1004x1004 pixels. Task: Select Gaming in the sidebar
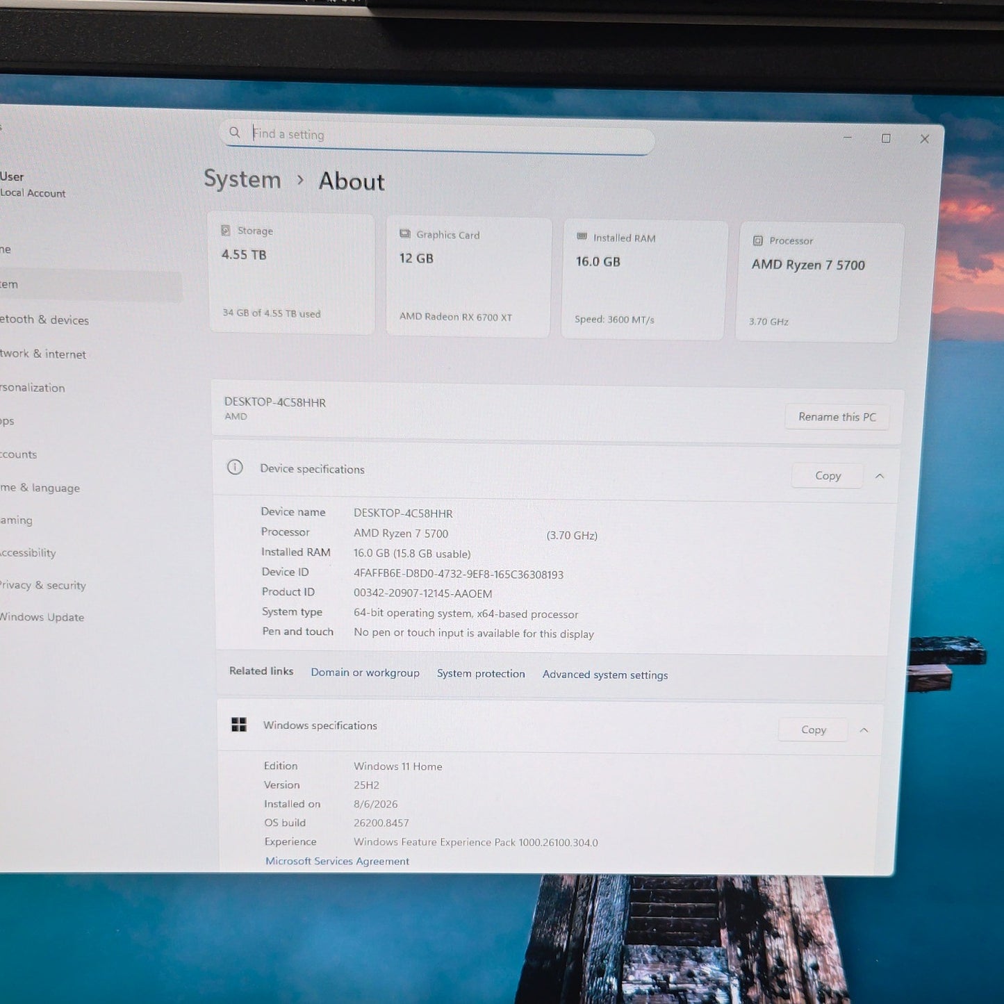coord(17,520)
